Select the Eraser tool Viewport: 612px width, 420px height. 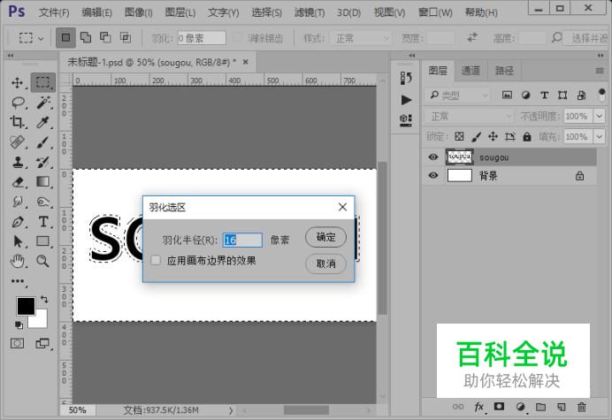[x=18, y=182]
